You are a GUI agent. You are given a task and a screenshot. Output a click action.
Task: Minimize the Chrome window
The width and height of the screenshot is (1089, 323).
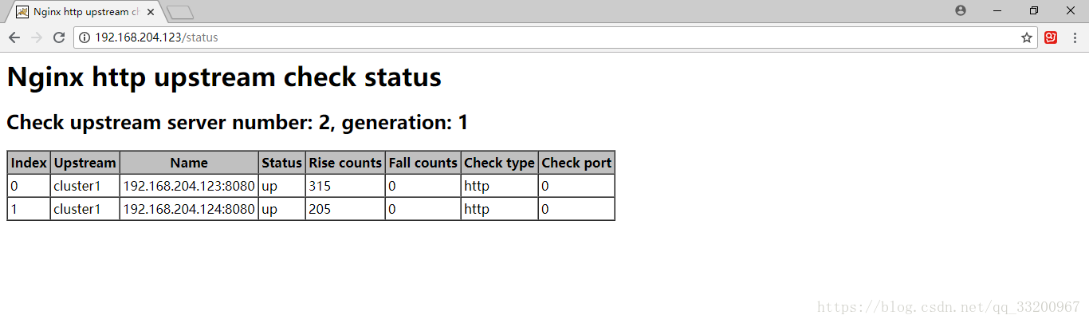click(997, 11)
